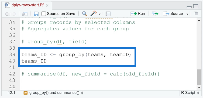This screenshot has width=203, height=98.
Task: Click the vertical scrollbar thumb
Action: click(x=199, y=77)
